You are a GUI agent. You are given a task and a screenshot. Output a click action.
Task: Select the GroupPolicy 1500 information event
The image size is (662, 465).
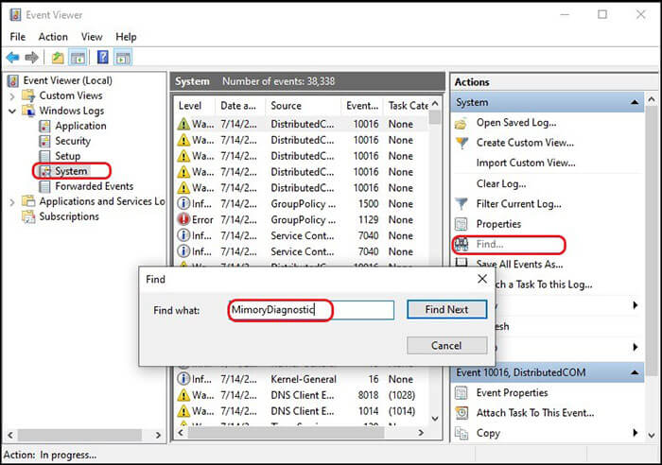(302, 204)
